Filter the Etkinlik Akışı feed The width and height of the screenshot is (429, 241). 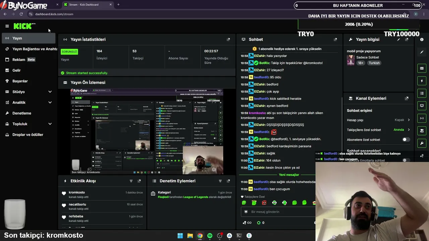pos(131,181)
